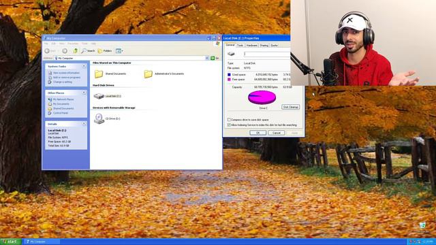Open My Network Places link
This screenshot has width=436, height=245.
tap(63, 99)
